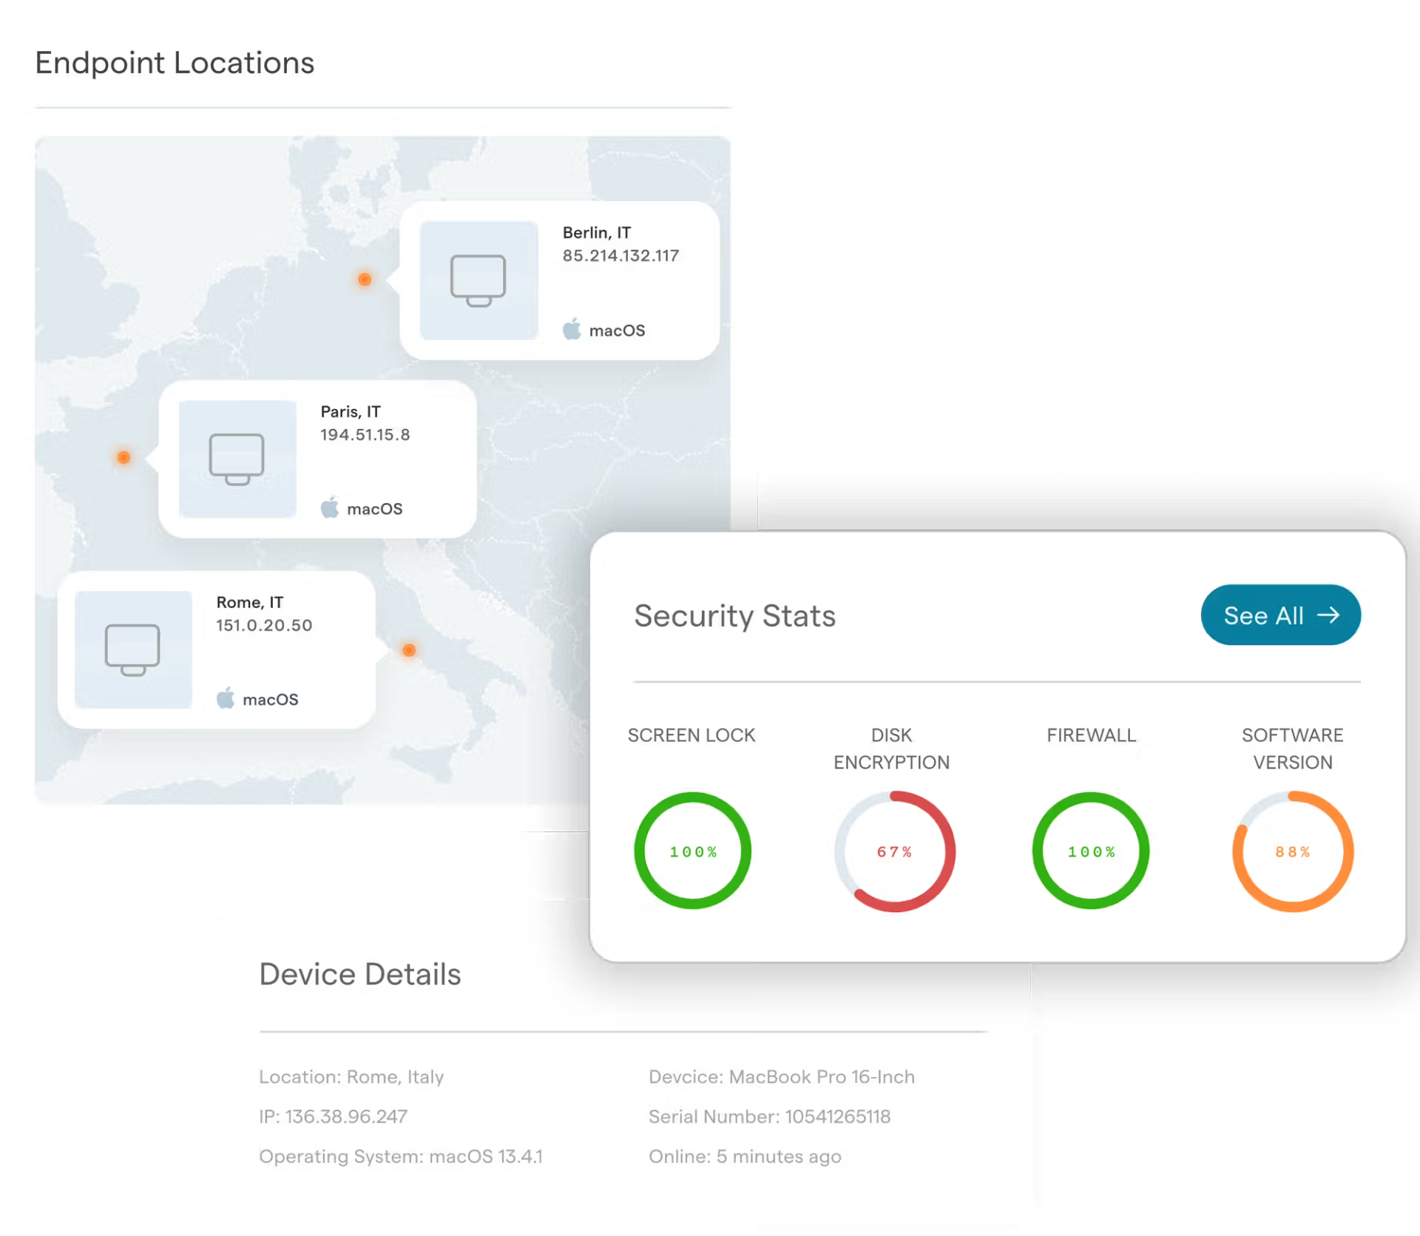The height and width of the screenshot is (1236, 1420).
Task: Click the macOS label in Rome card
Action: [x=271, y=700]
